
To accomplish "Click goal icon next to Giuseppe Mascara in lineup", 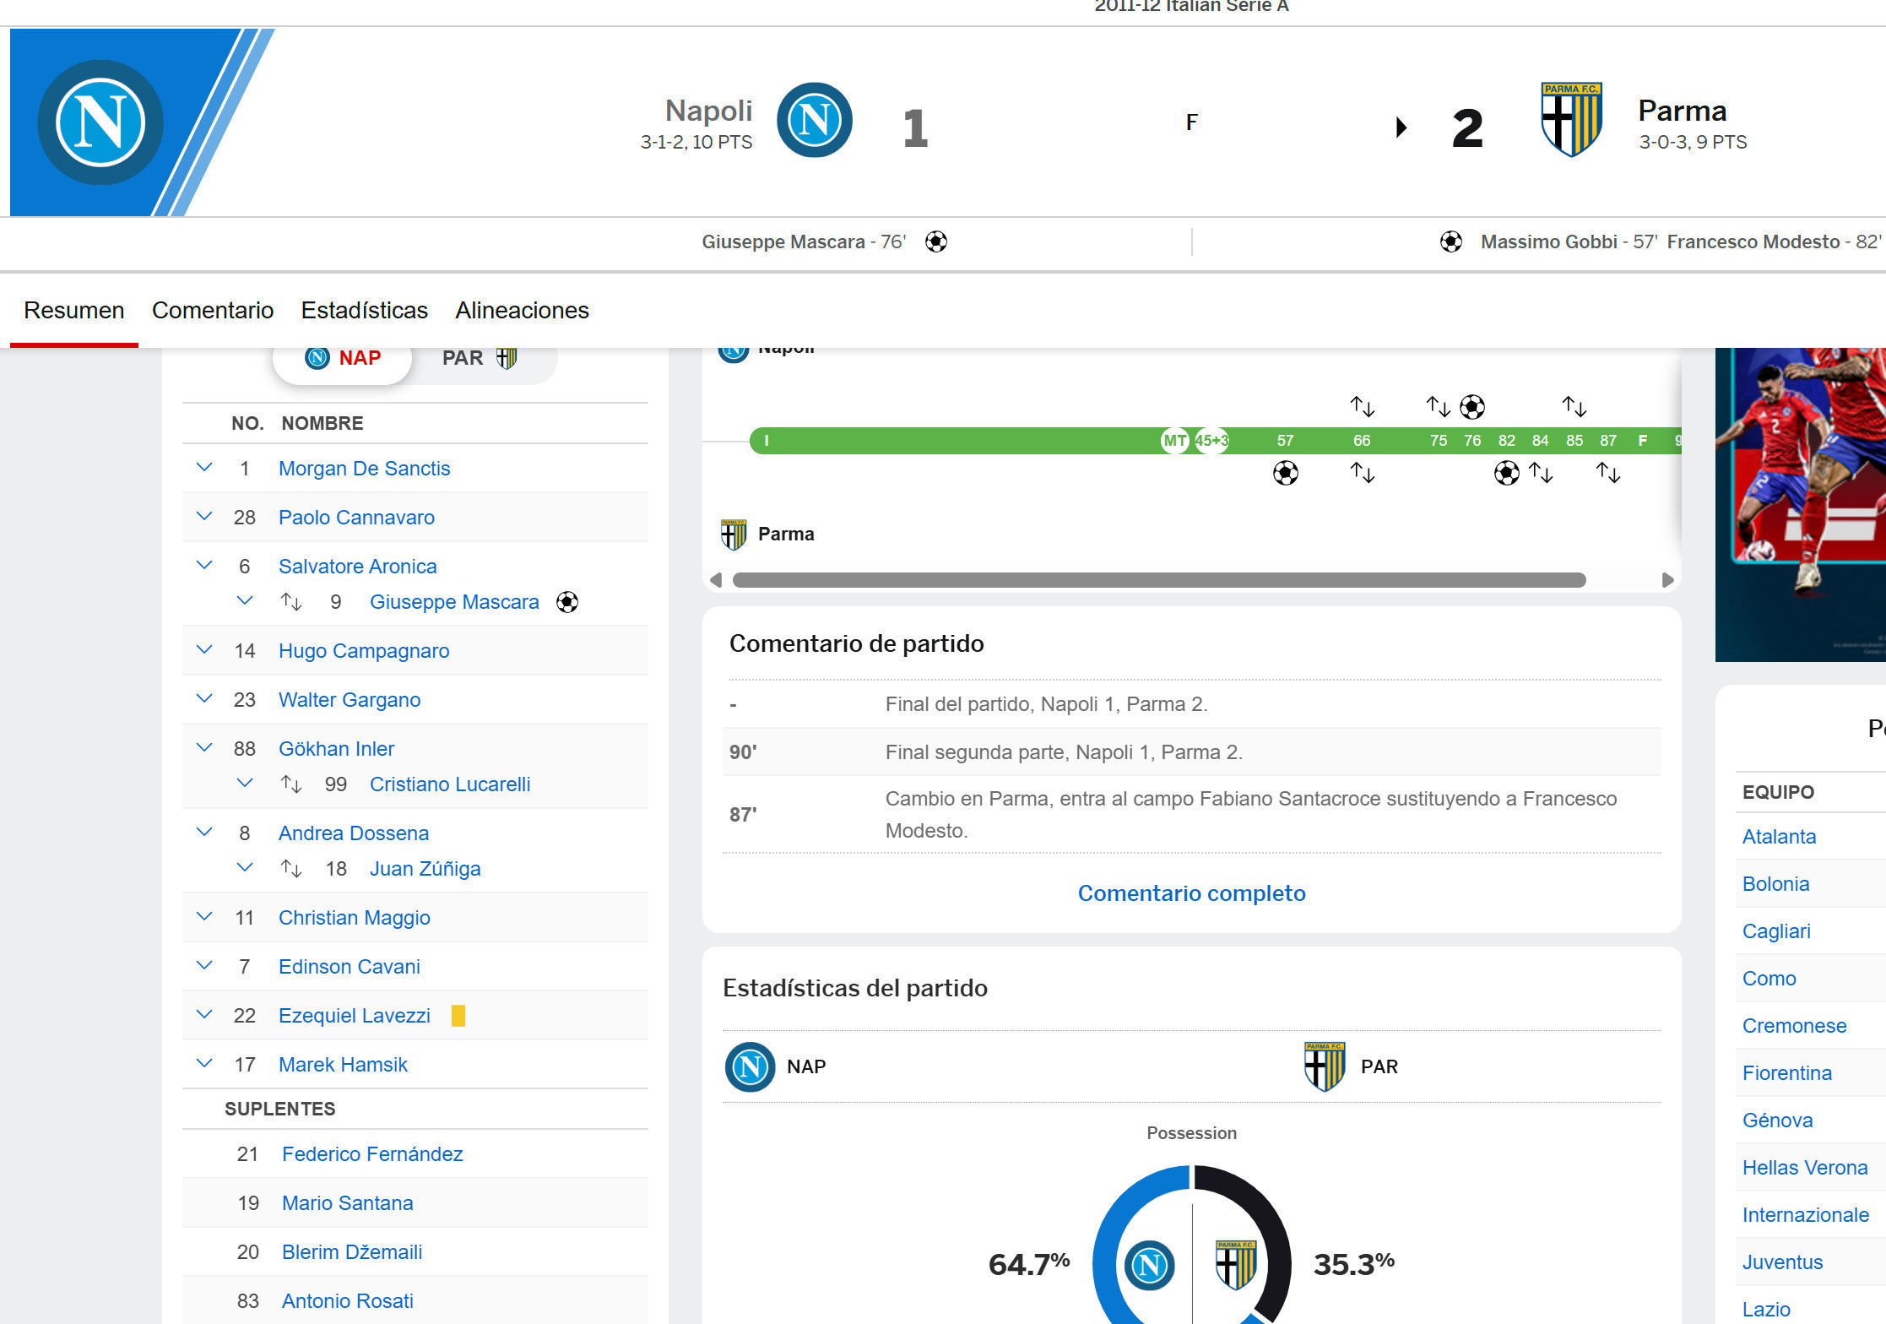I will click(x=567, y=602).
